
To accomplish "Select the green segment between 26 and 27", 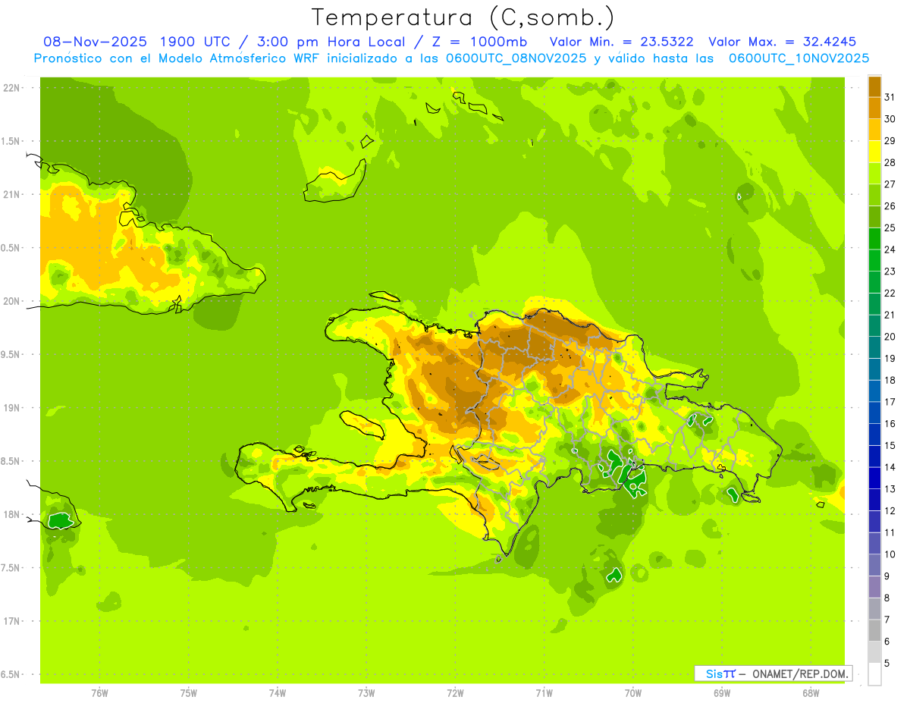I will tap(874, 195).
